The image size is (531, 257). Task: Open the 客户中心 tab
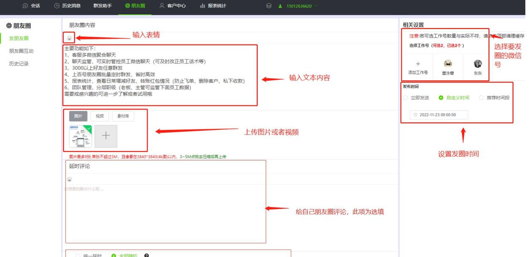click(172, 6)
